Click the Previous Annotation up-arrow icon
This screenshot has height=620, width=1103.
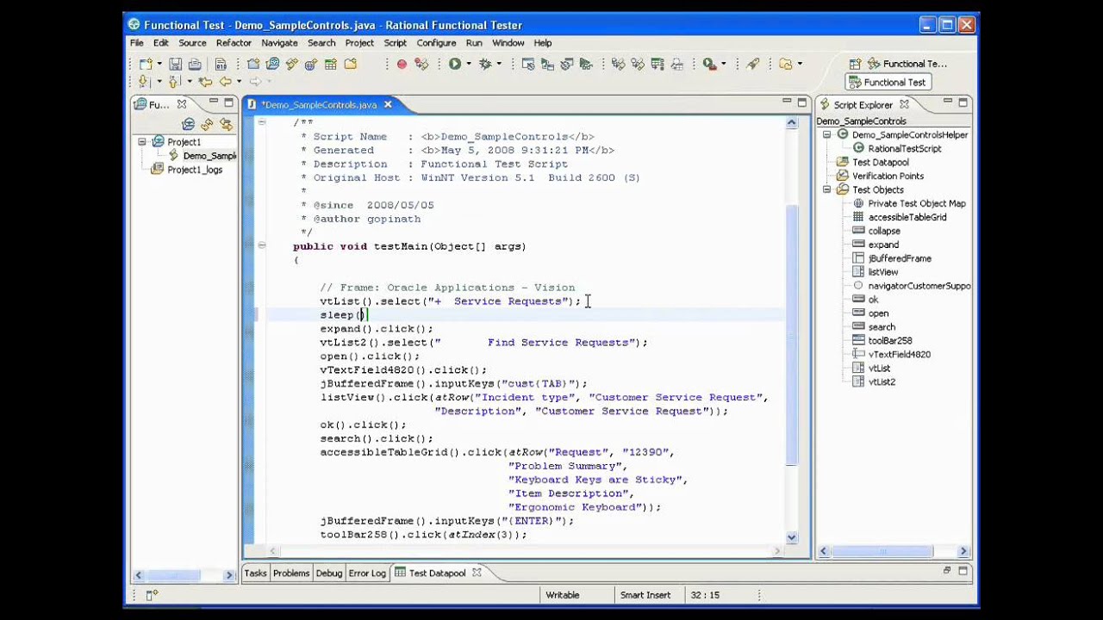pyautogui.click(x=173, y=82)
